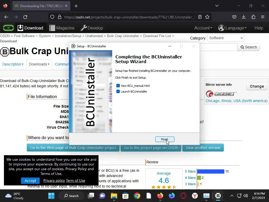The image size is (269, 202).
Task: Open the Category Software combo box
Action: coord(226,38)
